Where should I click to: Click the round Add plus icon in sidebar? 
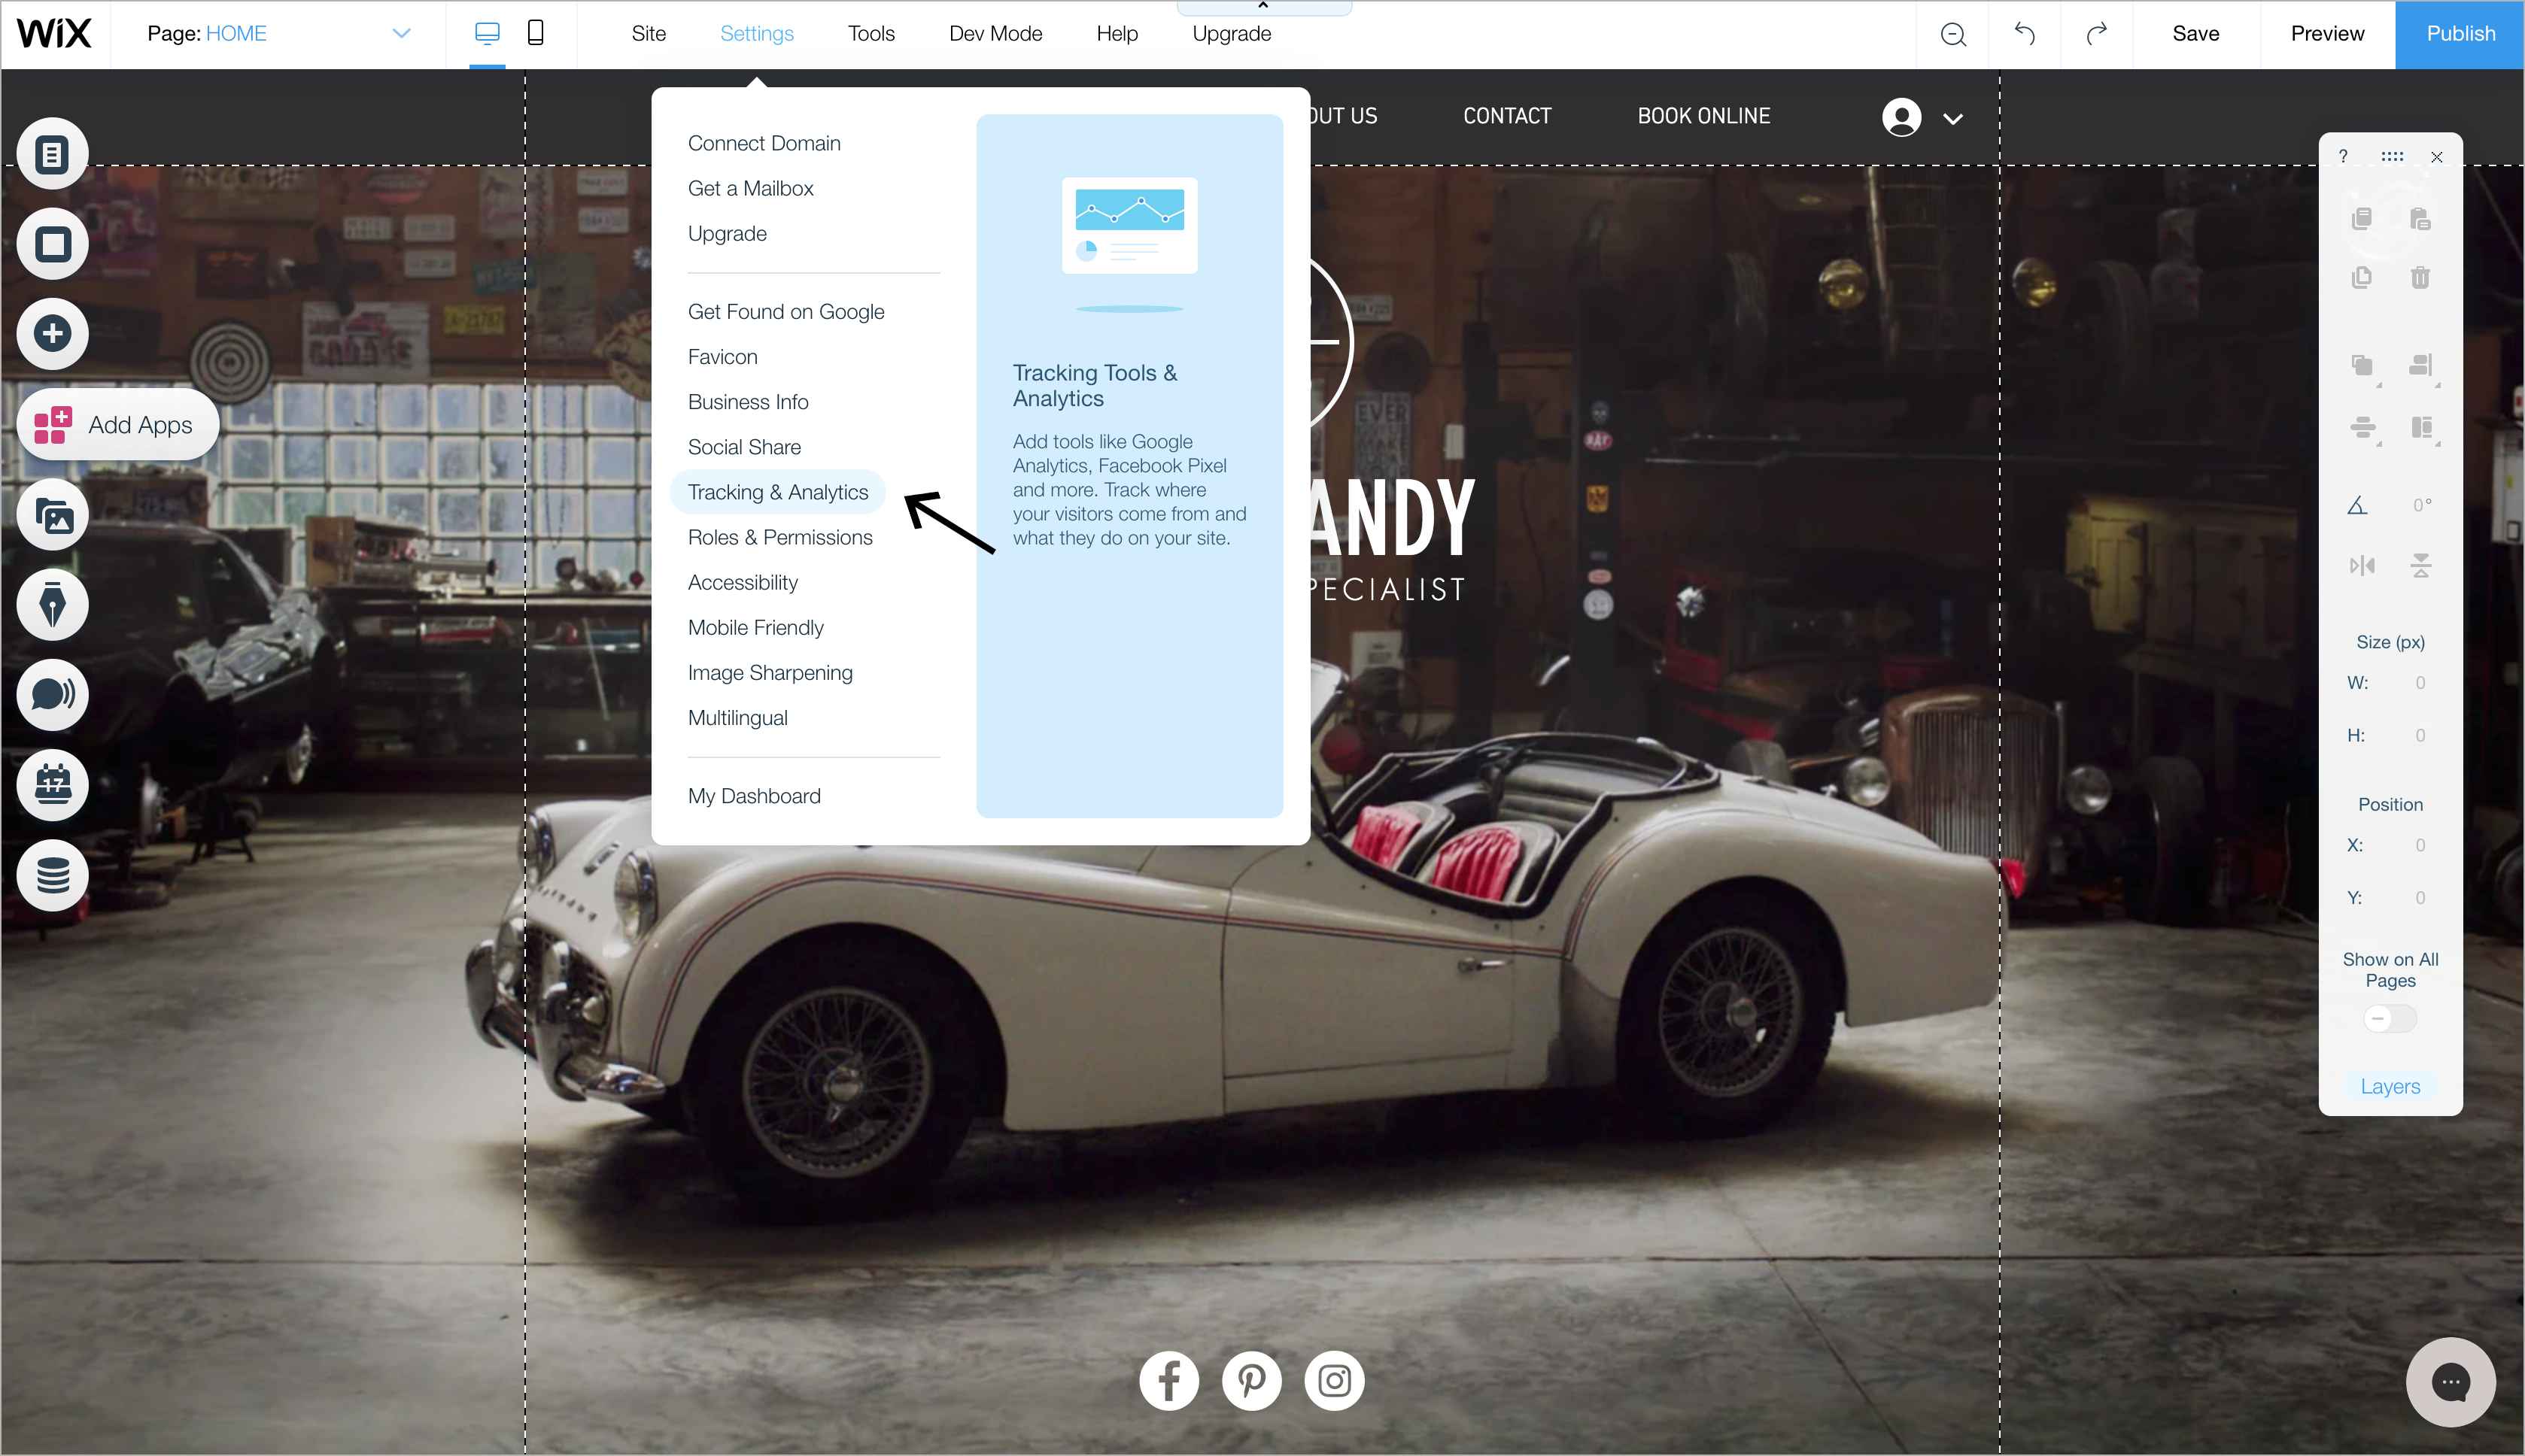[x=52, y=334]
